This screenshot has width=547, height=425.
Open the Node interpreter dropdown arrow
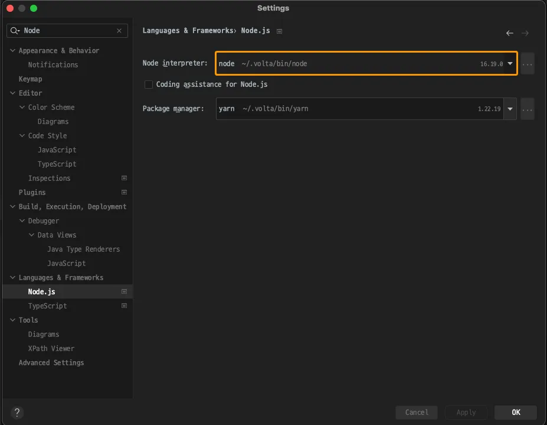(x=510, y=64)
